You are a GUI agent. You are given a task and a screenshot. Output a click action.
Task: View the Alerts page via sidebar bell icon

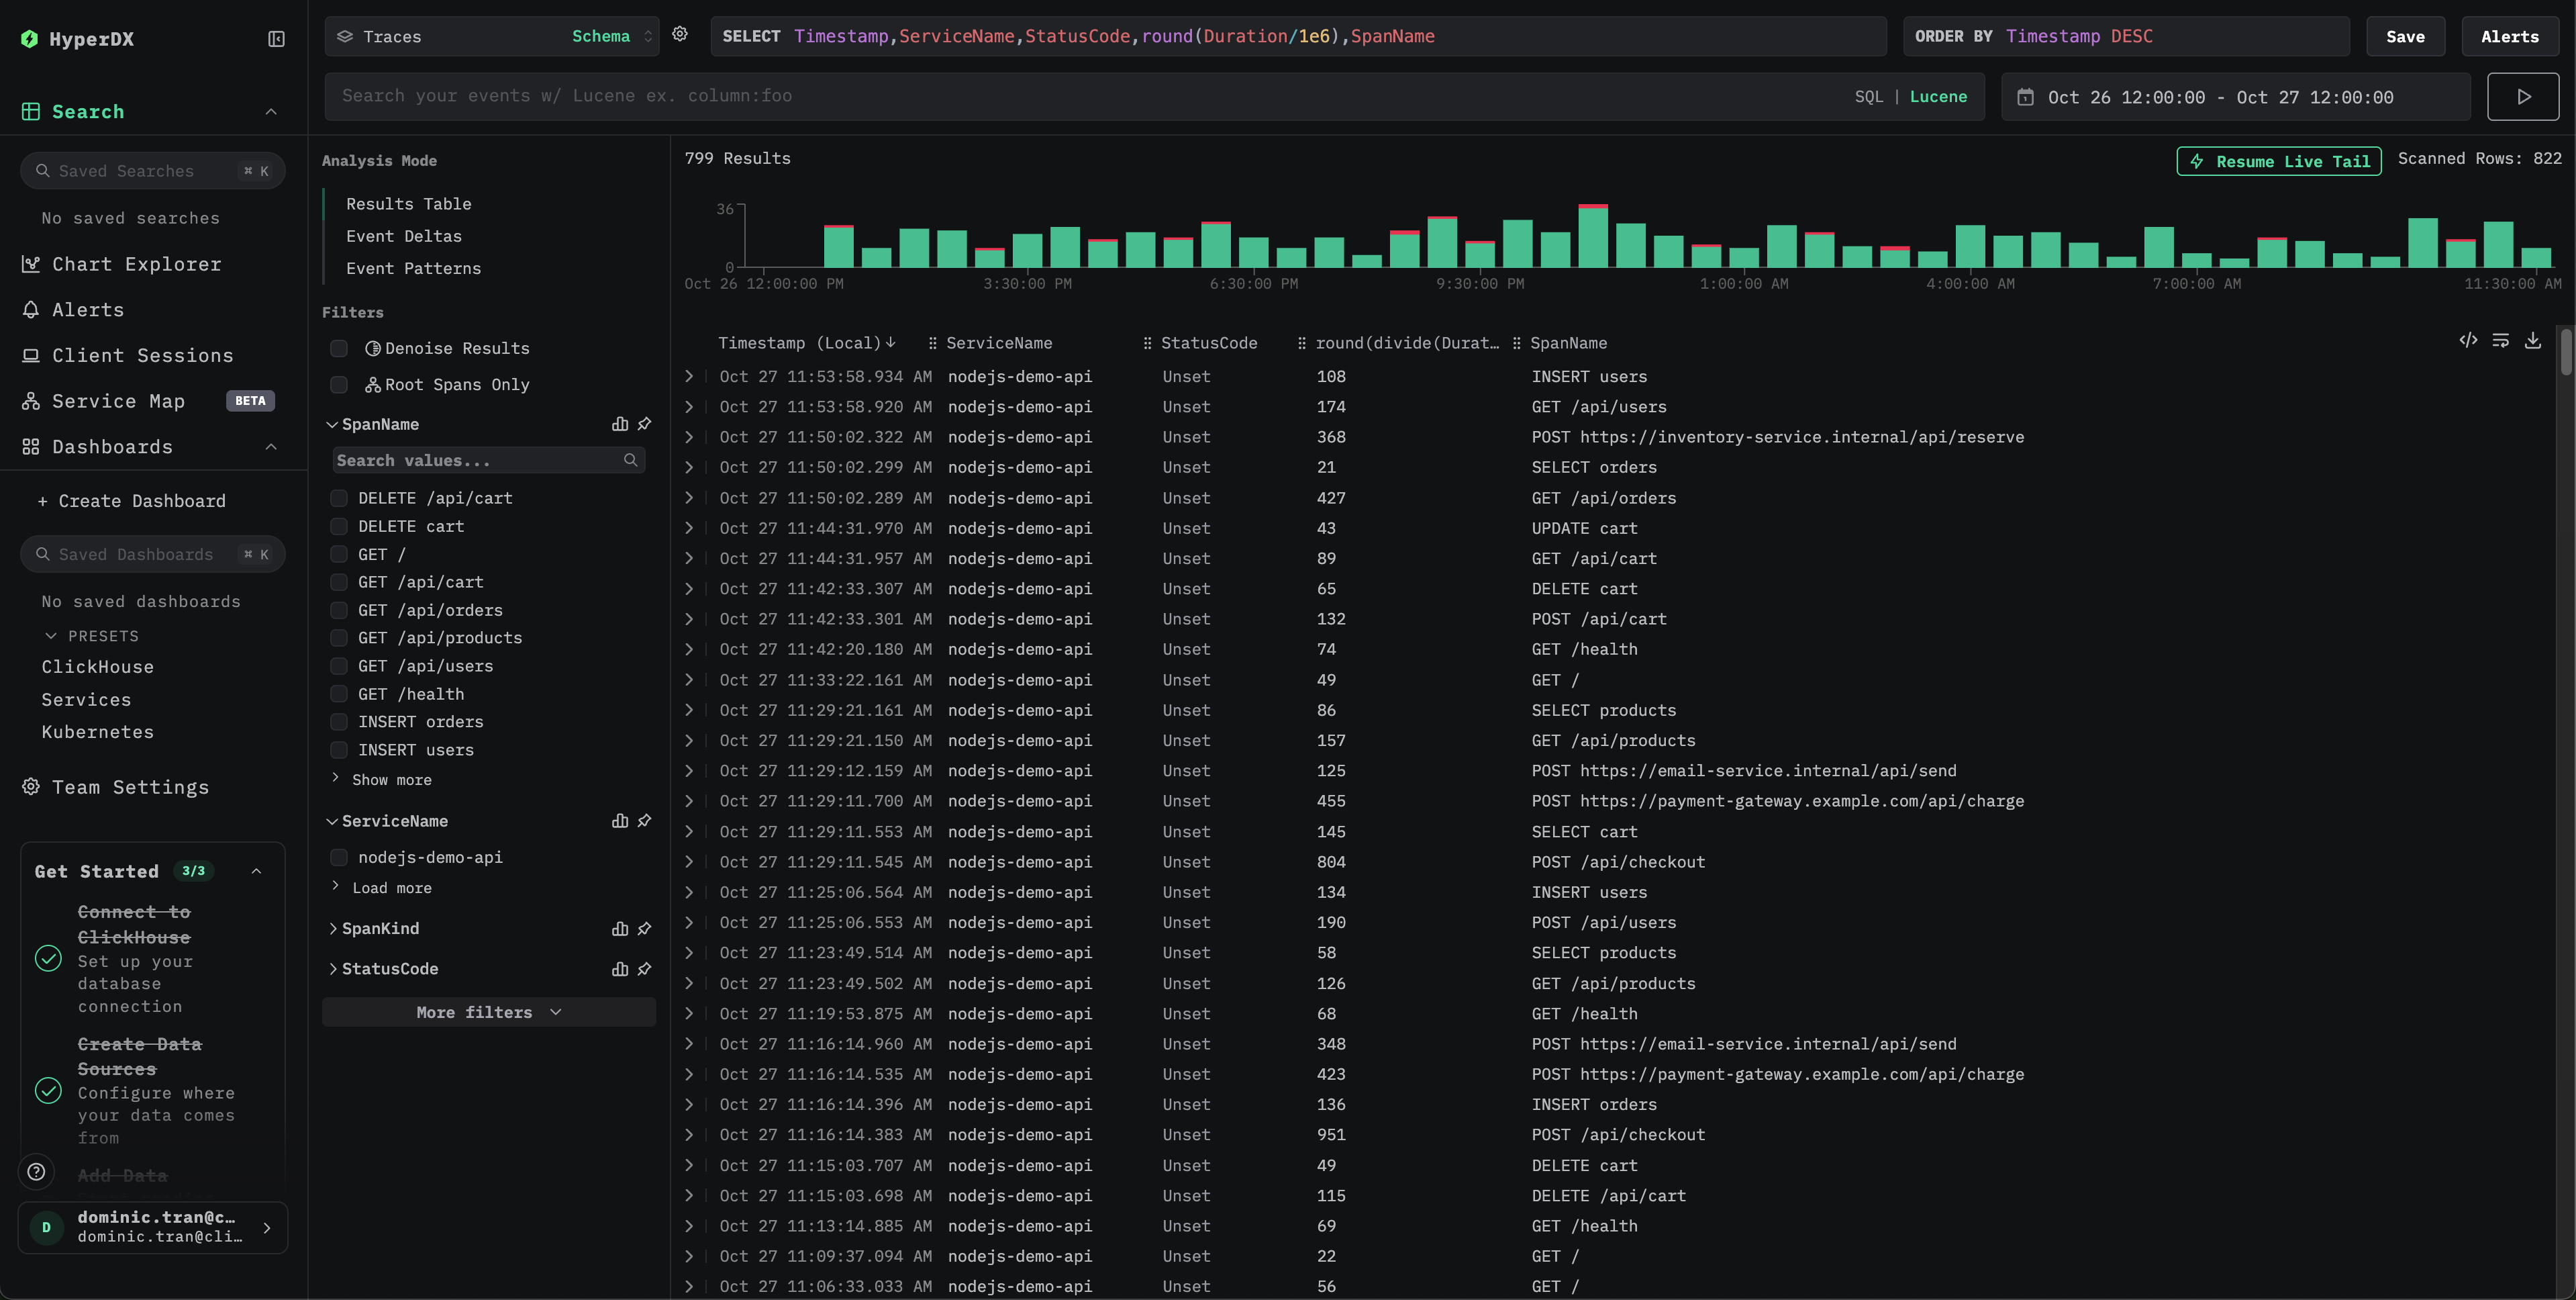[87, 310]
